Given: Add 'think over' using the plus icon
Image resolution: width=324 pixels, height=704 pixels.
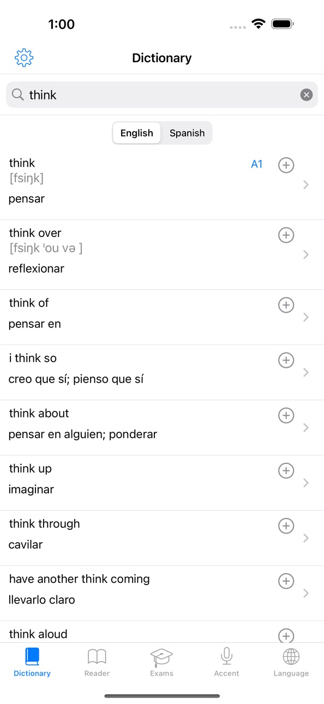Looking at the screenshot, I should pyautogui.click(x=286, y=235).
